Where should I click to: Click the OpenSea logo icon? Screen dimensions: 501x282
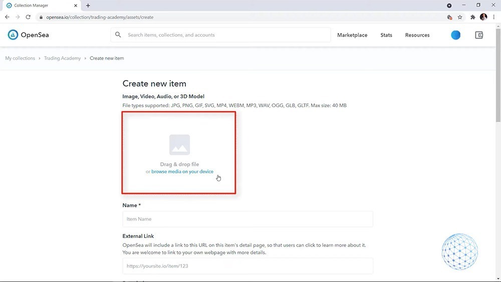coord(13,35)
